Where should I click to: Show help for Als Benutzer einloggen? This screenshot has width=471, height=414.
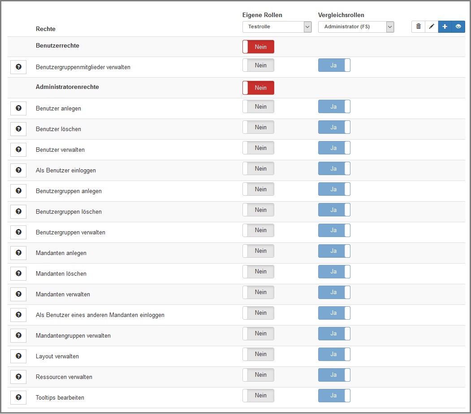pyautogui.click(x=18, y=170)
